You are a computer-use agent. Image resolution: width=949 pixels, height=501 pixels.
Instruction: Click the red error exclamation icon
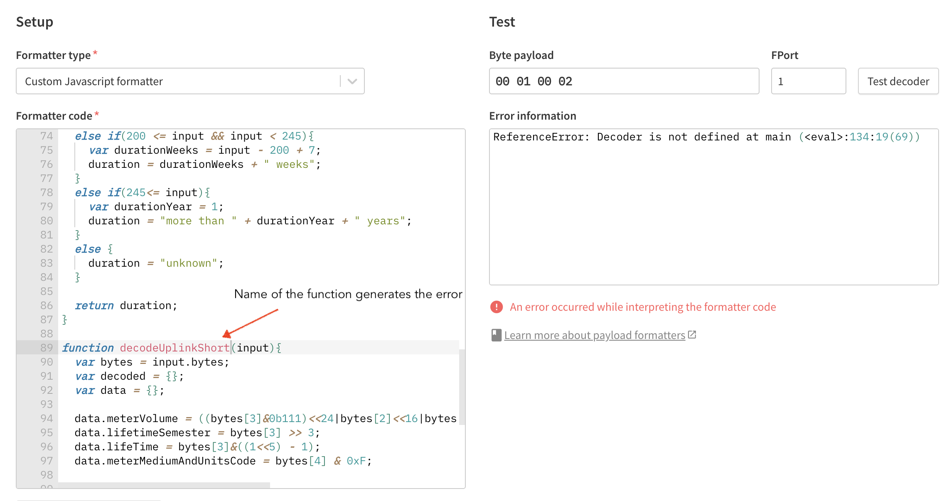[x=497, y=307]
